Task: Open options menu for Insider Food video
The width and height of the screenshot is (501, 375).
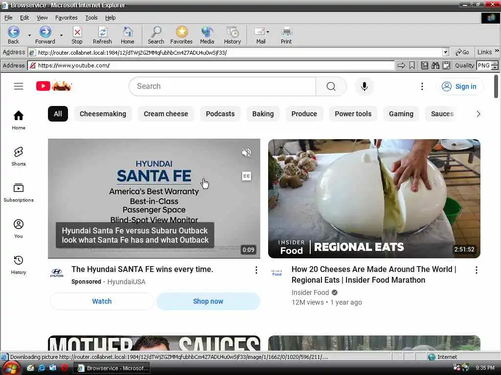Action: [x=477, y=270]
